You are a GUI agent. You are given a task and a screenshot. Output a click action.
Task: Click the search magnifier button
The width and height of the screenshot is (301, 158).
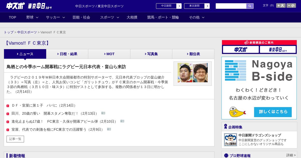250,6
